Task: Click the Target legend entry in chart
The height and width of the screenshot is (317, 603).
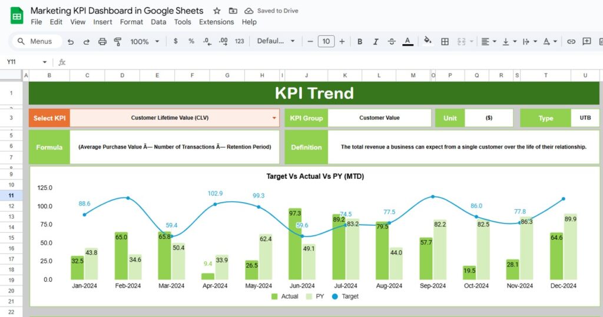Action: click(345, 296)
